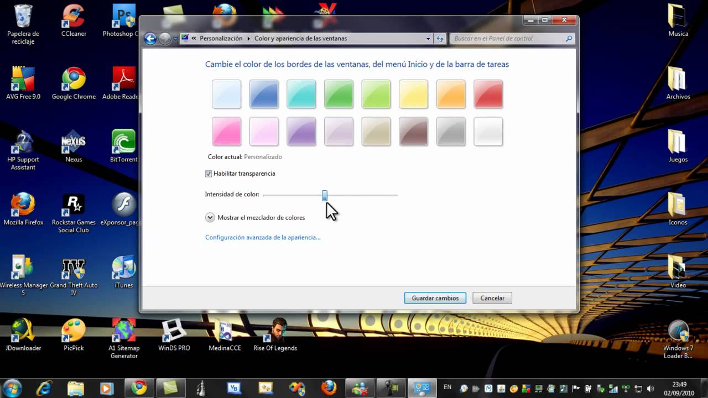Viewport: 708px width, 398px height.
Task: Click the Intensidad de color slider thumb
Action: [325, 195]
